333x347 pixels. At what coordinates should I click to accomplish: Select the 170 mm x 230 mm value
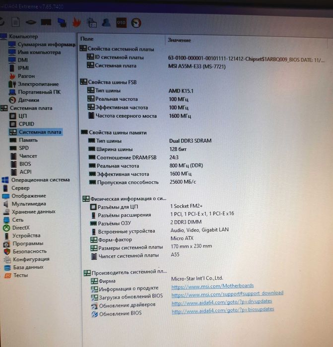(x=191, y=246)
